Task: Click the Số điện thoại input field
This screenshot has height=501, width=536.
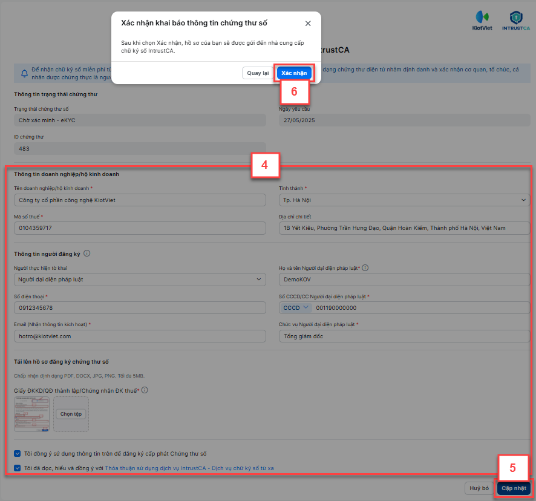Action: [140, 308]
